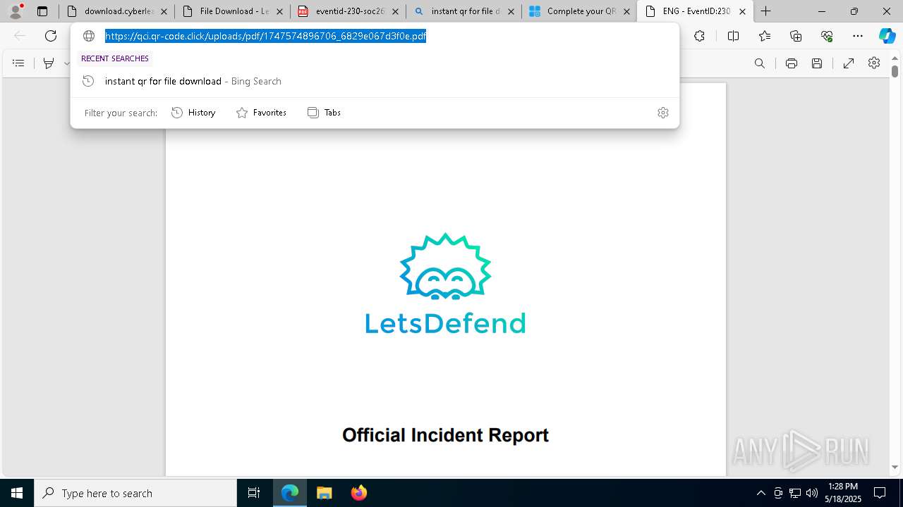Open address bar search settings gear
Image resolution: width=903 pixels, height=507 pixels.
tap(663, 113)
